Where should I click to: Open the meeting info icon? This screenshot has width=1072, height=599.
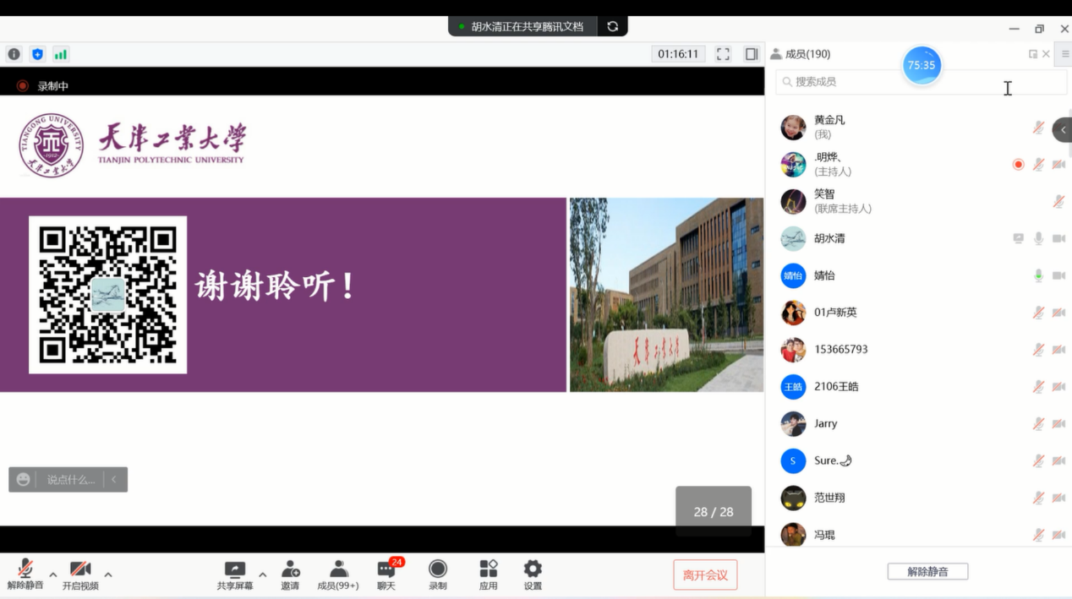point(14,54)
